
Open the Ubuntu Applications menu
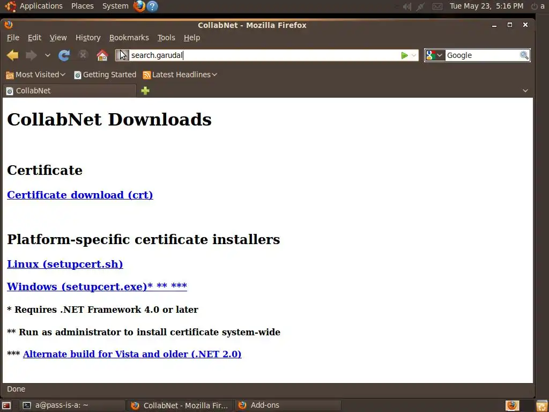click(x=34, y=6)
